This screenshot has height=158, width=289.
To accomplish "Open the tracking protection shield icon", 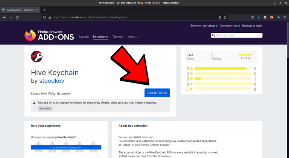I will tap(45, 17).
